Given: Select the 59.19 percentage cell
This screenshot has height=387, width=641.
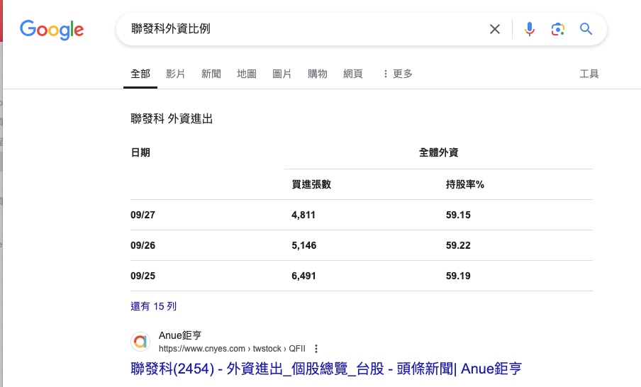Looking at the screenshot, I should coord(458,276).
